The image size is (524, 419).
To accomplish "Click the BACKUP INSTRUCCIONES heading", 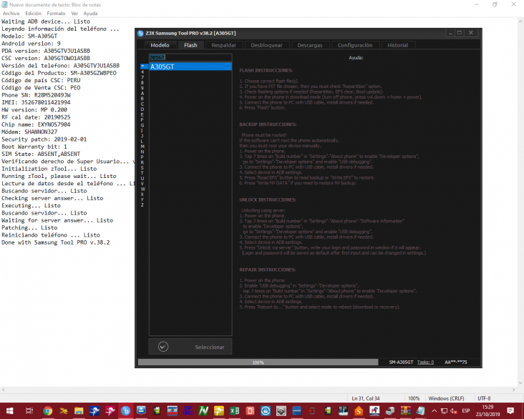I will [x=268, y=124].
